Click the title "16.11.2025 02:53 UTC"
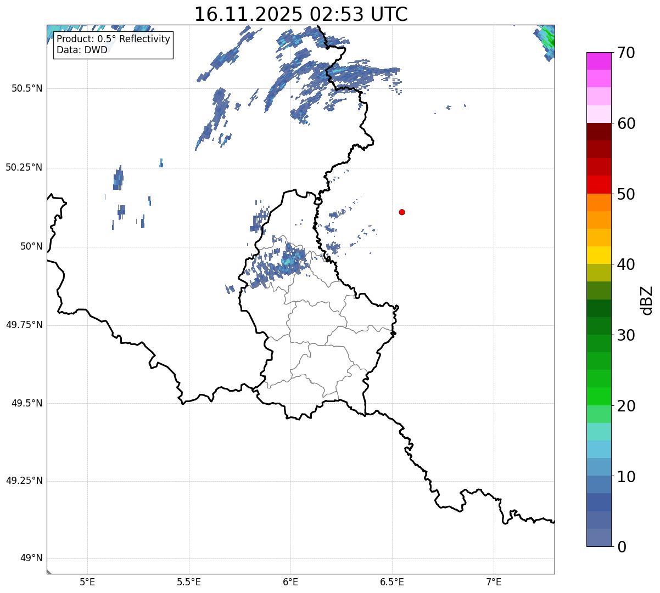Image resolution: width=660 pixels, height=593 pixels. [301, 14]
